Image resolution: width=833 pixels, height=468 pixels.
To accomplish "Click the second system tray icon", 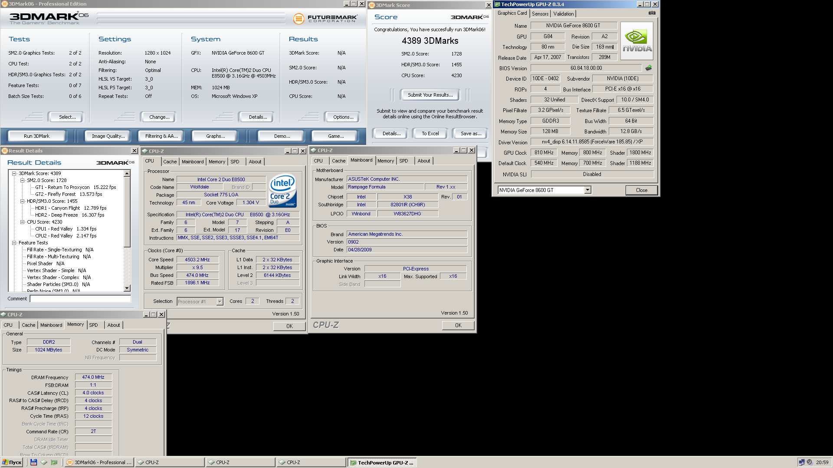I will [810, 462].
